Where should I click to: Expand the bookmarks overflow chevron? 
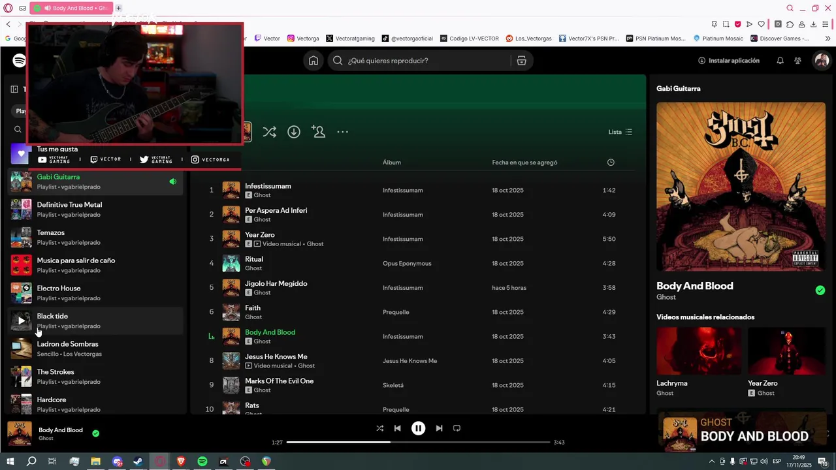click(828, 39)
